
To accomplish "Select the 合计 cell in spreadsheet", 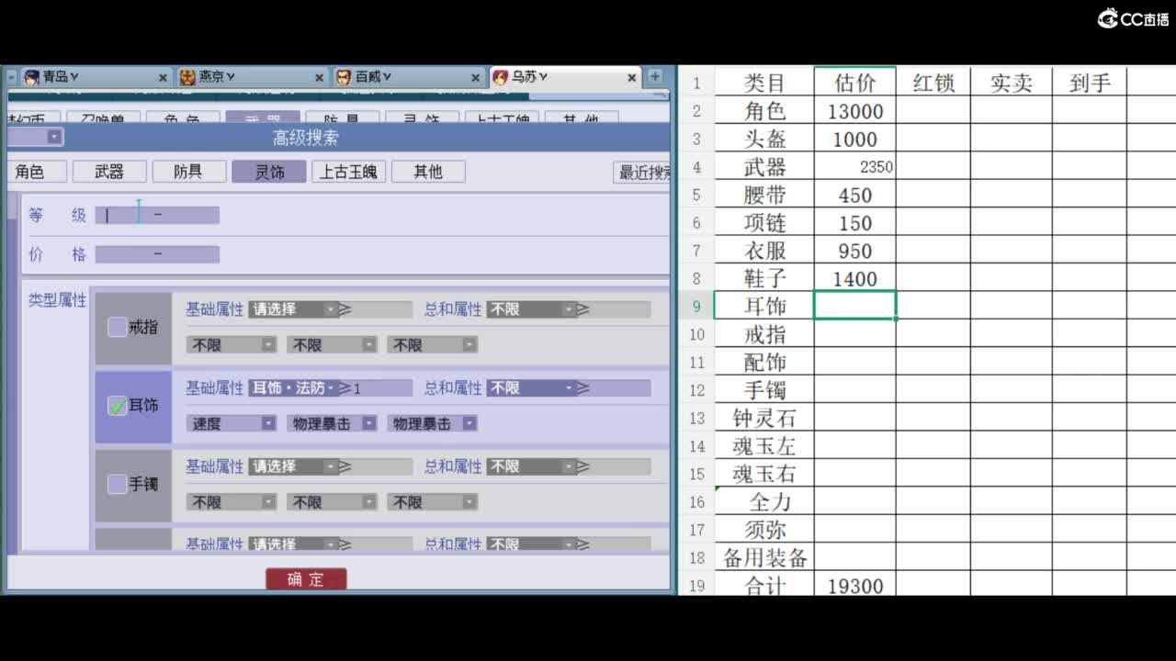I will pyautogui.click(x=764, y=586).
